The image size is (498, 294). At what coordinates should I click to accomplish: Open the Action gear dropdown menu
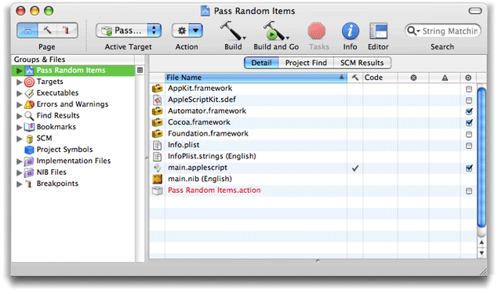(x=187, y=31)
